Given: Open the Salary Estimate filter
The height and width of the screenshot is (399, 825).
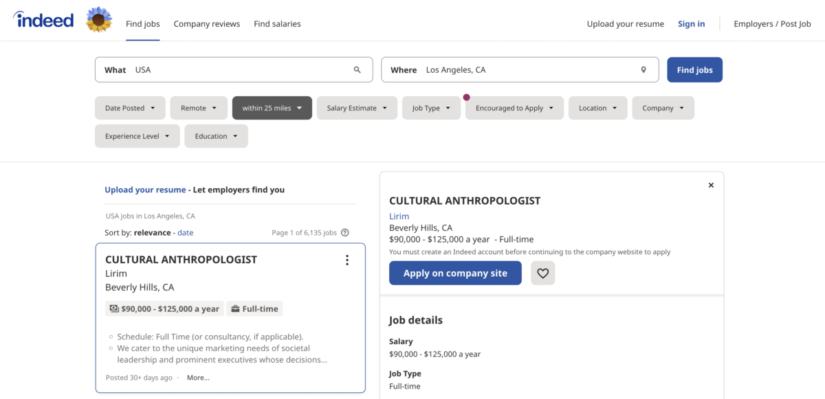Looking at the screenshot, I should click(357, 109).
